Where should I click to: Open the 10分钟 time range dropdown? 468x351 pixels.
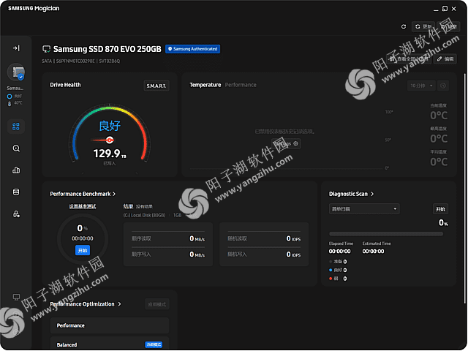tap(421, 86)
